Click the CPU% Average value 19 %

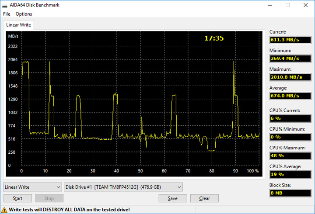290,174
